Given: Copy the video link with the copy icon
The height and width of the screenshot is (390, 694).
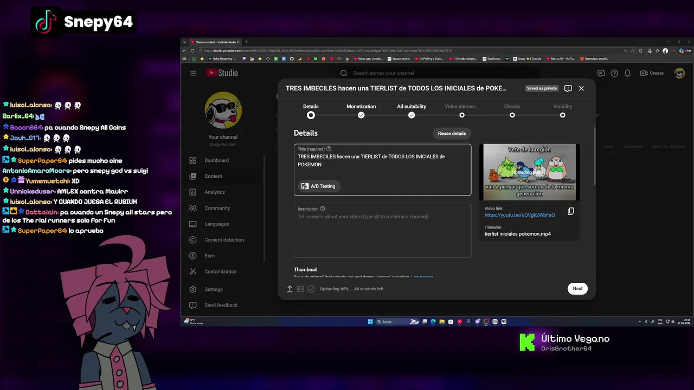Looking at the screenshot, I should pyautogui.click(x=571, y=211).
